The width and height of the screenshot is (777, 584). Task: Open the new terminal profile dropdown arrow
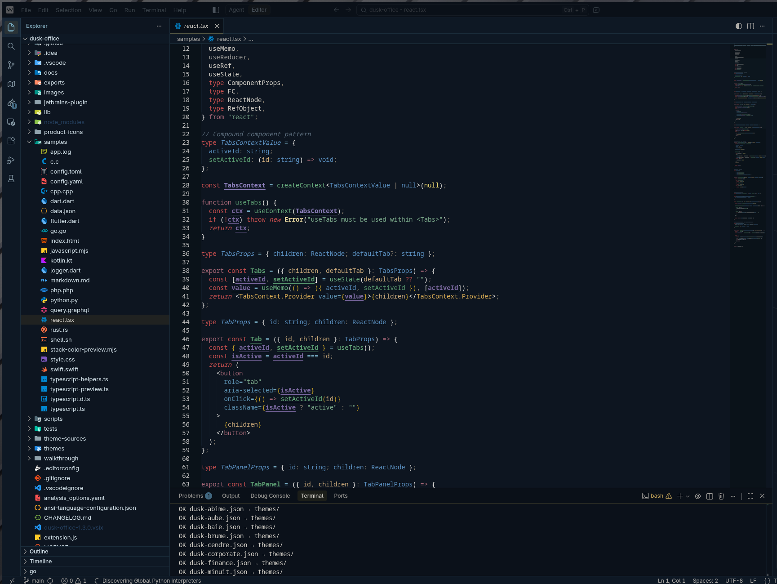[688, 496]
